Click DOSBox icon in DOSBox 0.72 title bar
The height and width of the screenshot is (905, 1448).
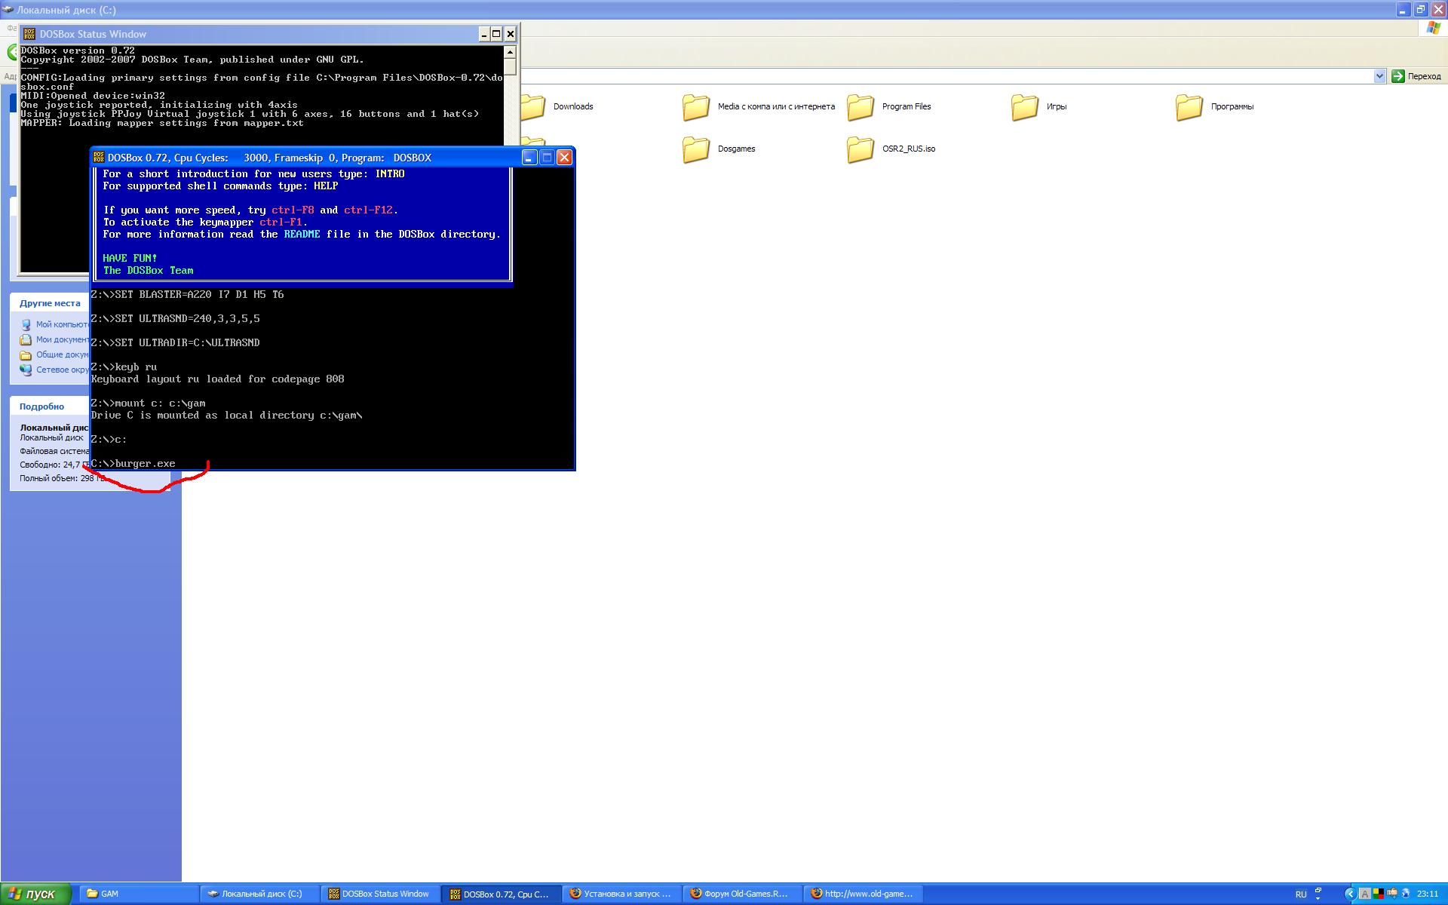99,158
